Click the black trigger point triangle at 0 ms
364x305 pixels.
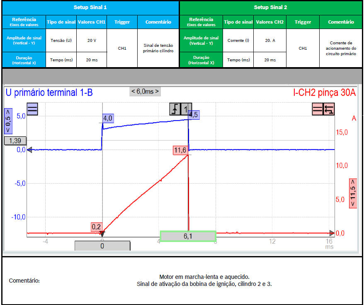pyautogui.click(x=102, y=233)
